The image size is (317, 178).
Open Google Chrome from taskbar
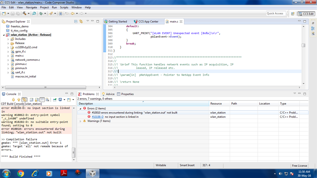[x=21, y=173]
